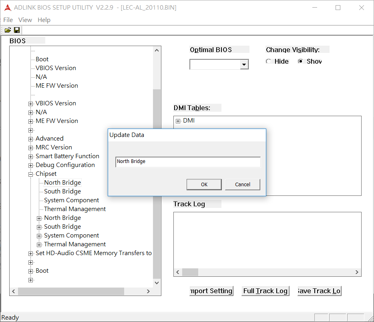This screenshot has height=322, width=374.
Task: Select System Component leaf under Chipset
Action: [x=71, y=200]
